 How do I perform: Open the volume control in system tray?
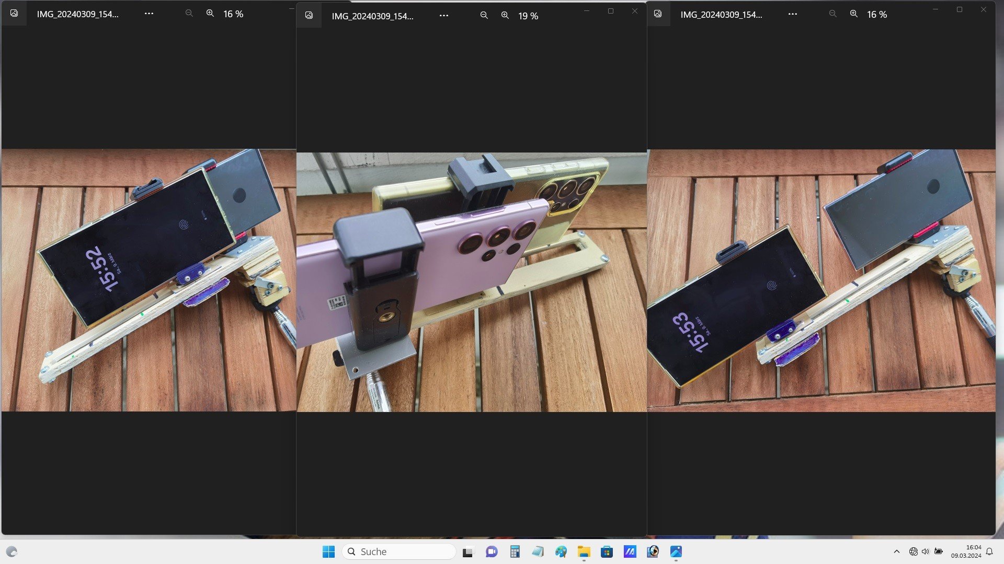coord(926,551)
